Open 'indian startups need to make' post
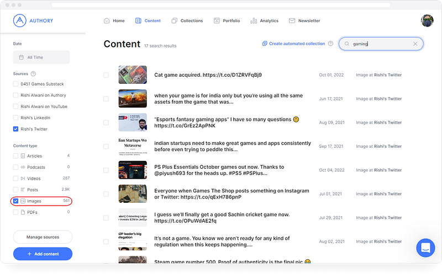This screenshot has height=279, width=442. 233,146
